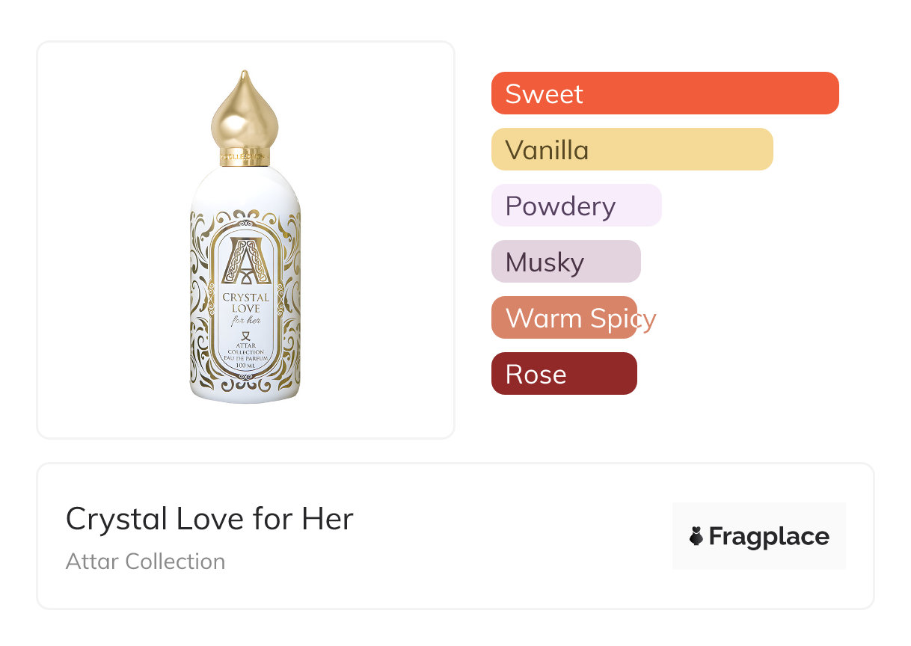Click the Warm Spicy accord bar
The height and width of the screenshot is (646, 911).
[564, 318]
